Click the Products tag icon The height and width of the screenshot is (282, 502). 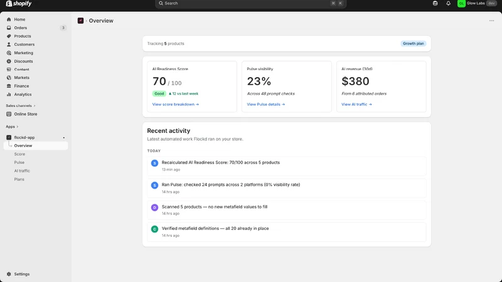[9, 36]
